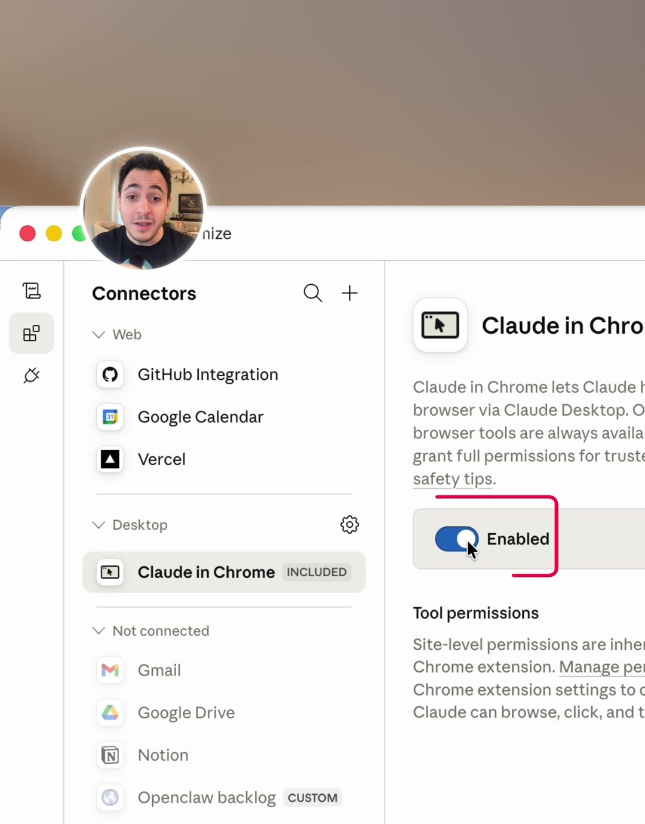This screenshot has width=645, height=824.
Task: Click the webcam video bubble overlay
Action: point(143,209)
